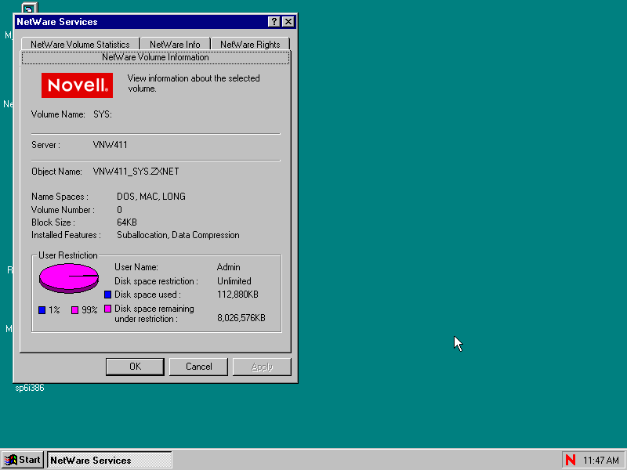Click the magenta 99% legend swatch
Screen dimensions: 627x470
point(74,310)
